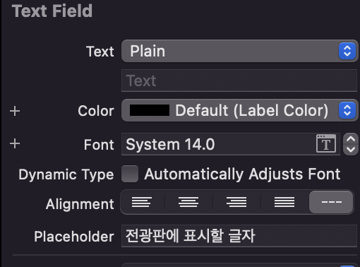Click blue arrows of Color popup
This screenshot has width=360, height=267.
point(347,110)
